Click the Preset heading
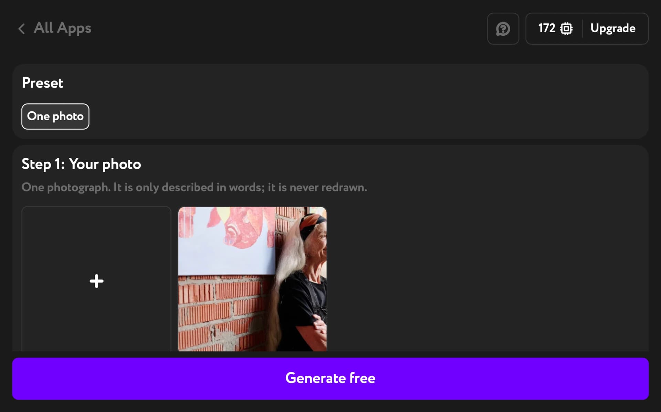The height and width of the screenshot is (412, 661). [43, 83]
